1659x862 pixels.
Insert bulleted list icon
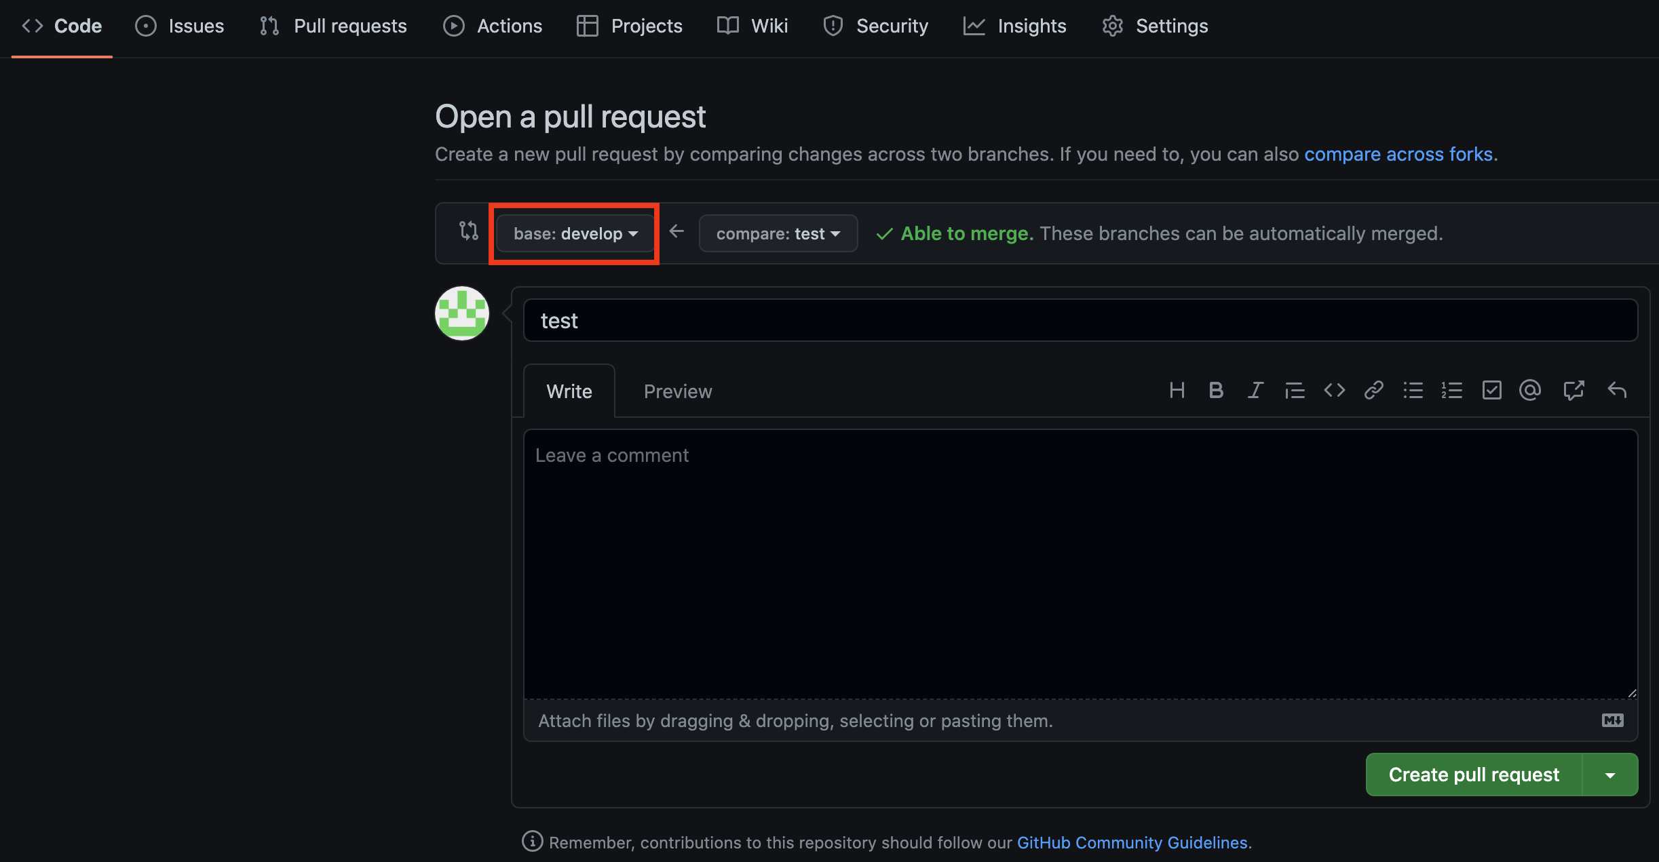click(x=1413, y=390)
